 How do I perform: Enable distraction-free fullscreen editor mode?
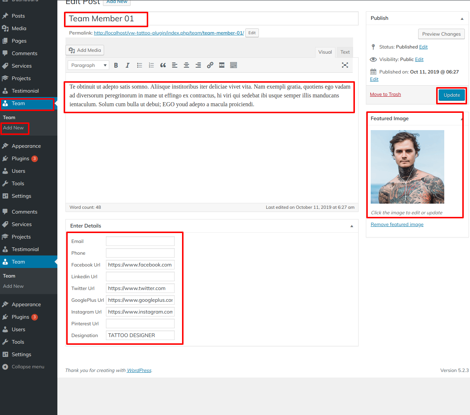(x=345, y=65)
